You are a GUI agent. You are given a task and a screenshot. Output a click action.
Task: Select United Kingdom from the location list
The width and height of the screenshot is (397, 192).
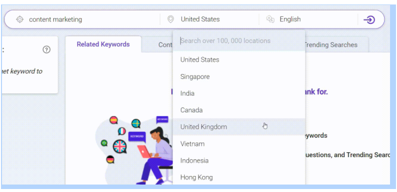[239, 127]
